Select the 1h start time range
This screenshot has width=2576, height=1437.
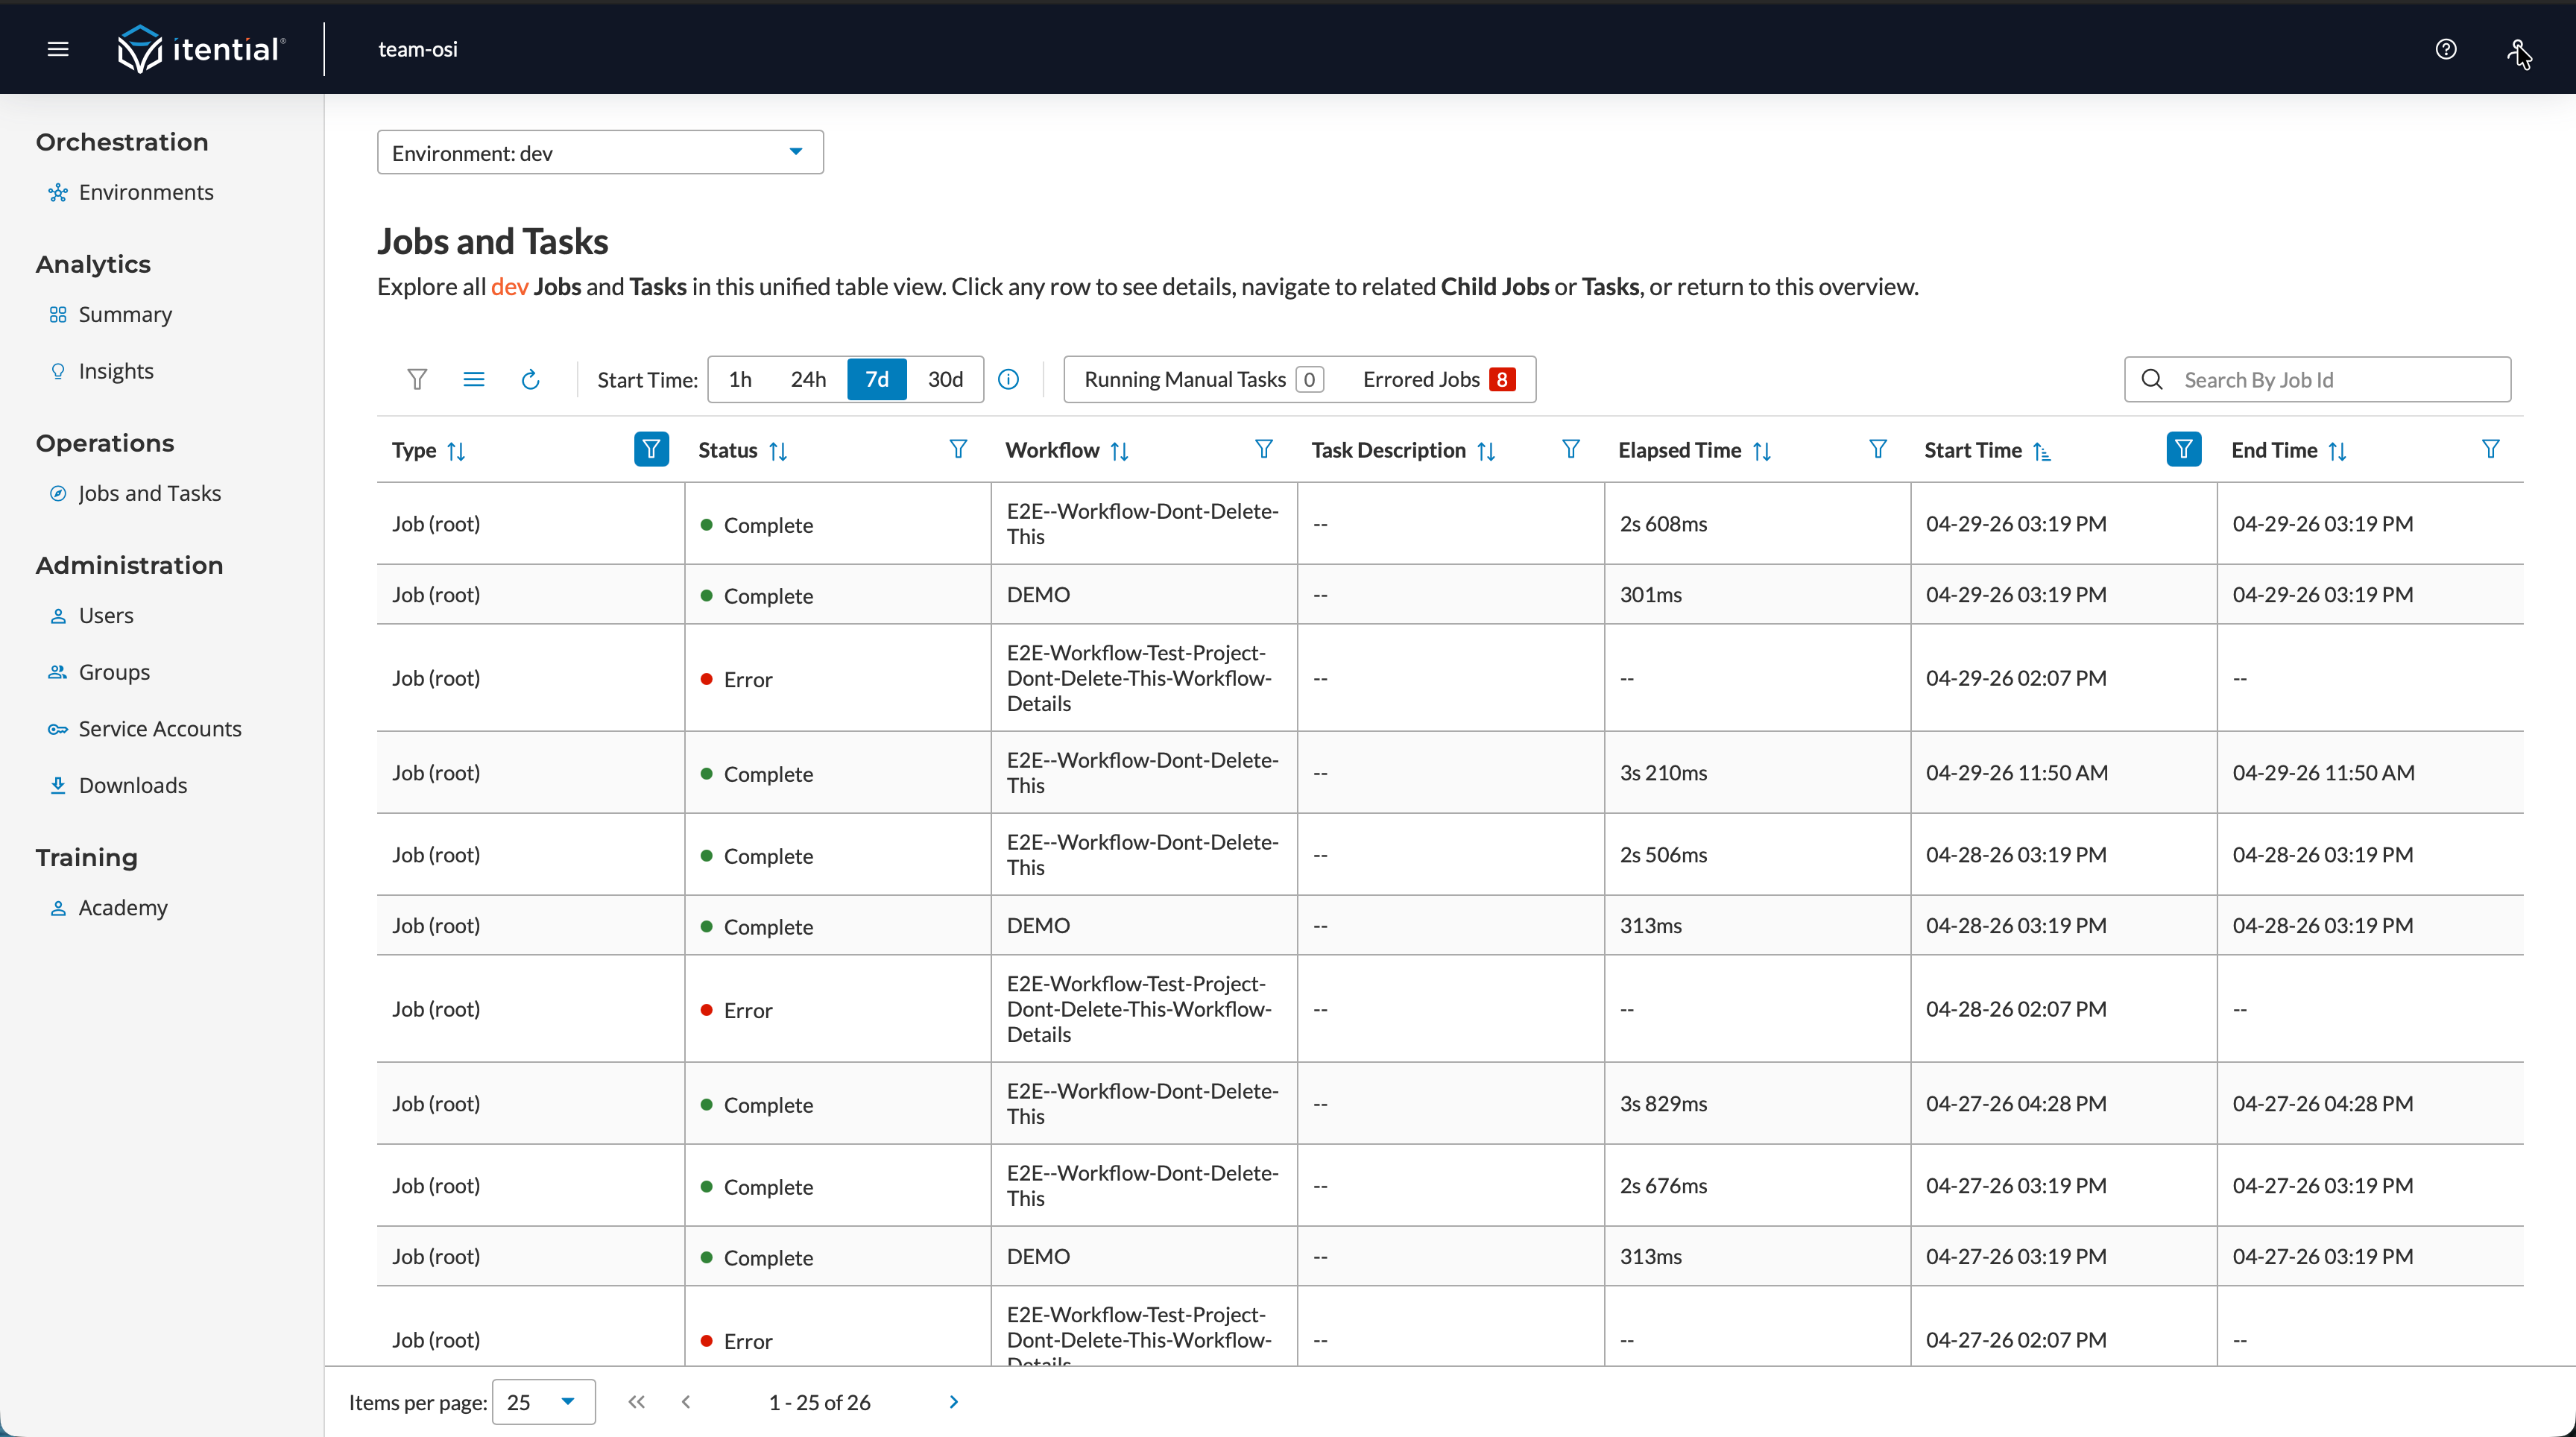tap(740, 379)
